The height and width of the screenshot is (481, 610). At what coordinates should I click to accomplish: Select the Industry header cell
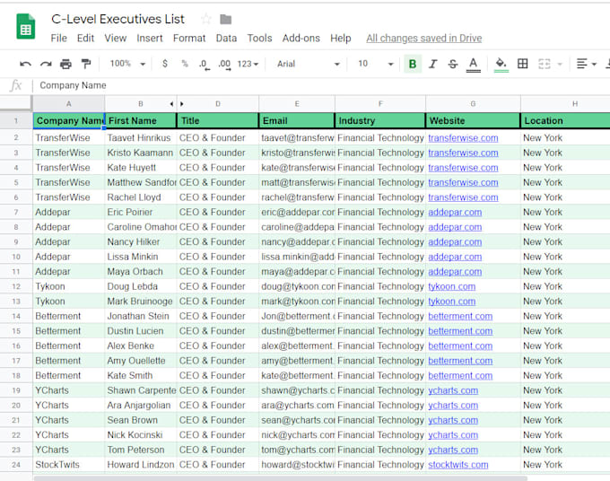379,120
